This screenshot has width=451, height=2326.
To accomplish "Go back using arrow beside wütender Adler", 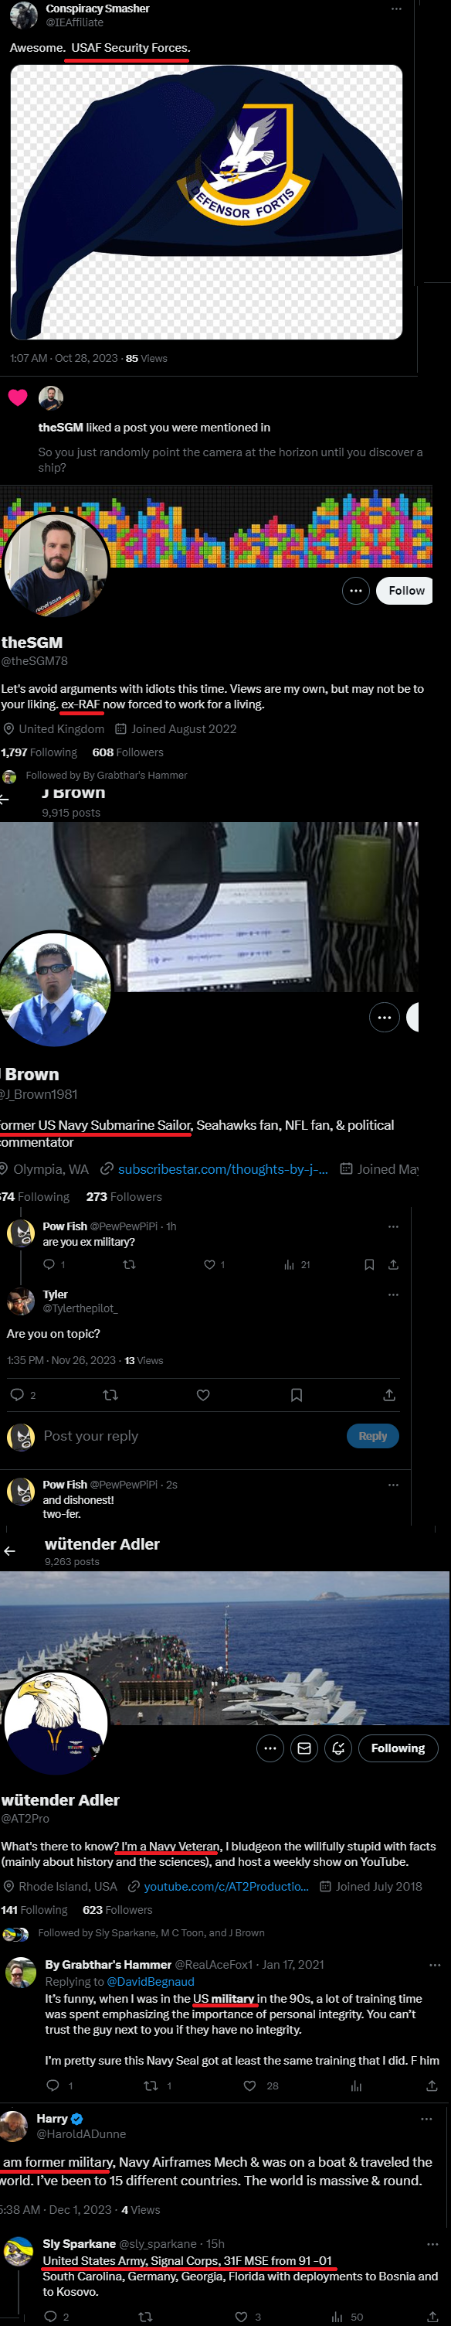I will click(10, 1550).
